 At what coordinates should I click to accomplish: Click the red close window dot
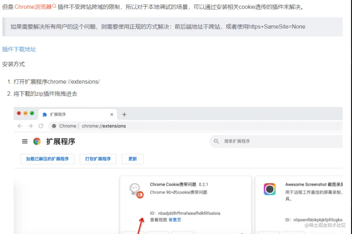pos(19,113)
